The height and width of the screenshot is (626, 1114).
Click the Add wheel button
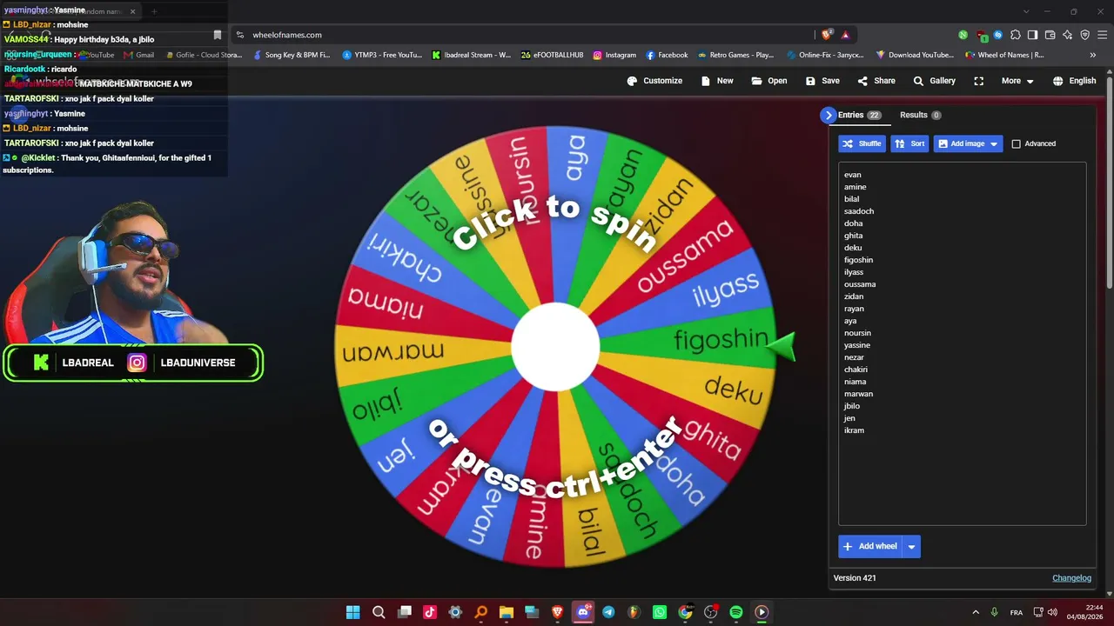point(869,546)
